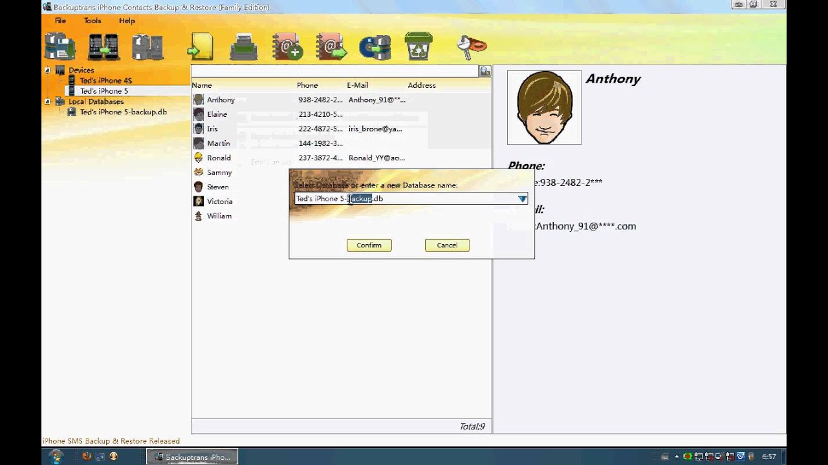The height and width of the screenshot is (465, 828).
Task: Open the Tools menu
Action: pyautogui.click(x=93, y=21)
